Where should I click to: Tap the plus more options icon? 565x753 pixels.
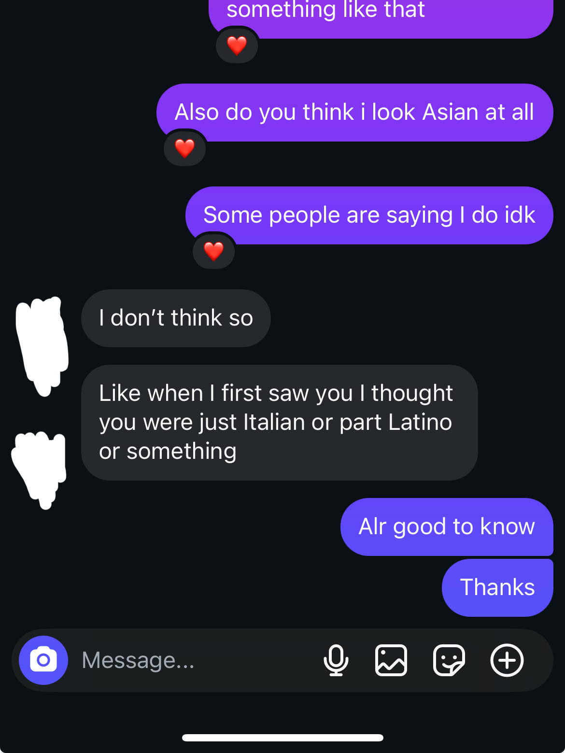pos(507,660)
